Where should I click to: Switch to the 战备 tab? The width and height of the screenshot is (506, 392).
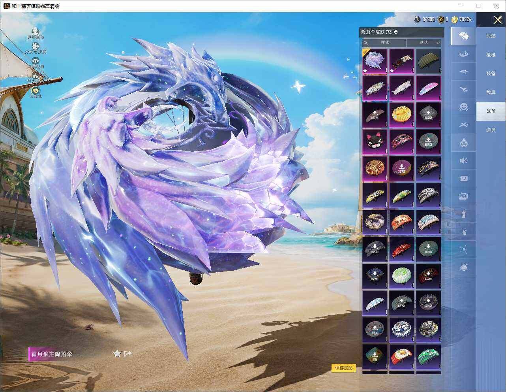tap(491, 111)
